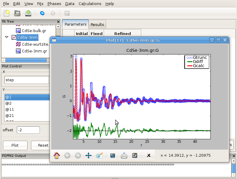
Task: Close the Fit Tree panel
Action: [58, 22]
